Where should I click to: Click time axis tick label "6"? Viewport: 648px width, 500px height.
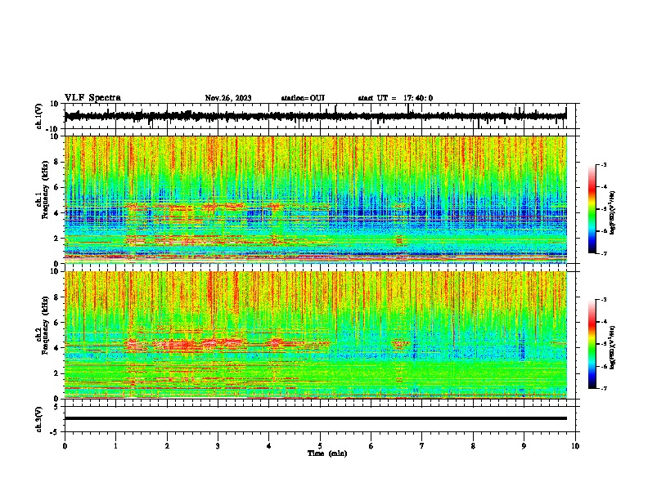coord(371,446)
